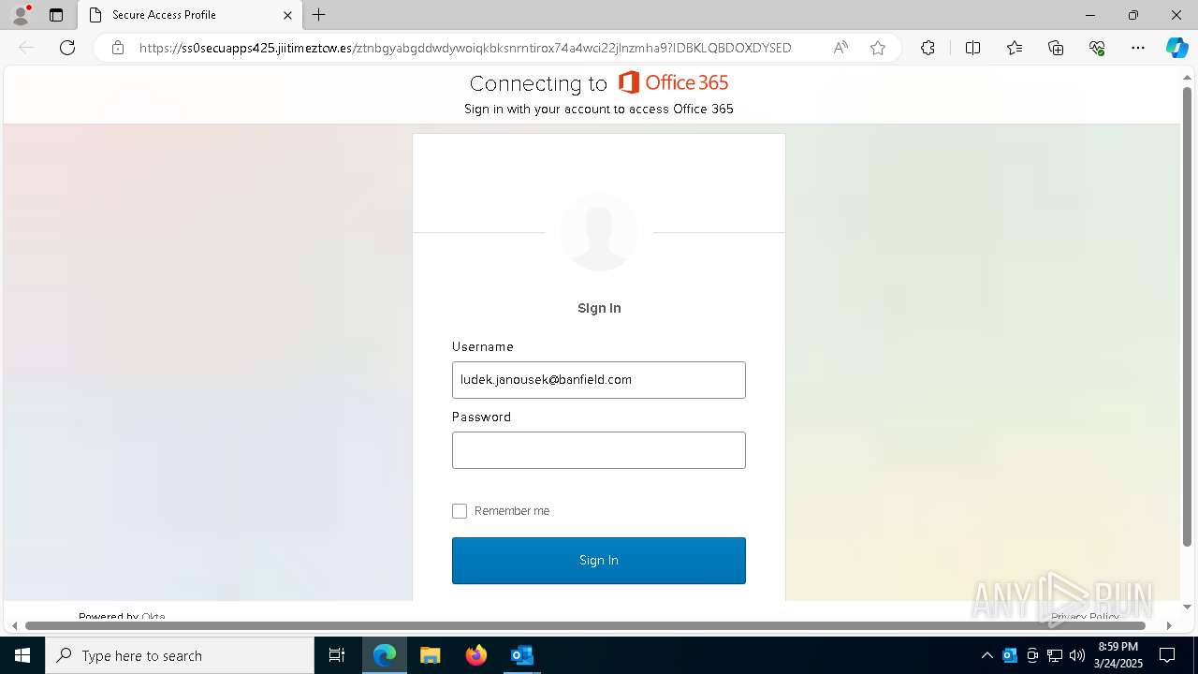This screenshot has height=674, width=1198.
Task: Open Settings and more ellipsis menu
Action: (x=1138, y=48)
